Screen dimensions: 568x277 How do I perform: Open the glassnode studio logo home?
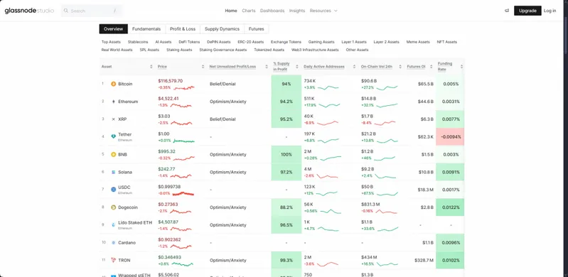tap(29, 11)
